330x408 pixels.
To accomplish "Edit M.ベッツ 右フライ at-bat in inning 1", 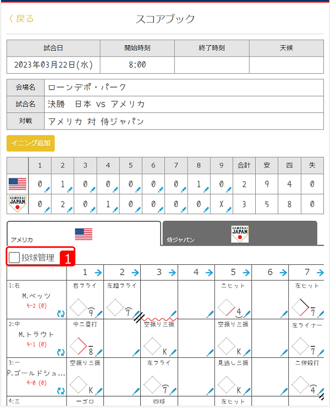I will click(x=99, y=314).
